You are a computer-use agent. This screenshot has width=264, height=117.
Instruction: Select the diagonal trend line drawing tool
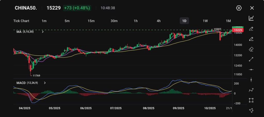(x=251, y=59)
